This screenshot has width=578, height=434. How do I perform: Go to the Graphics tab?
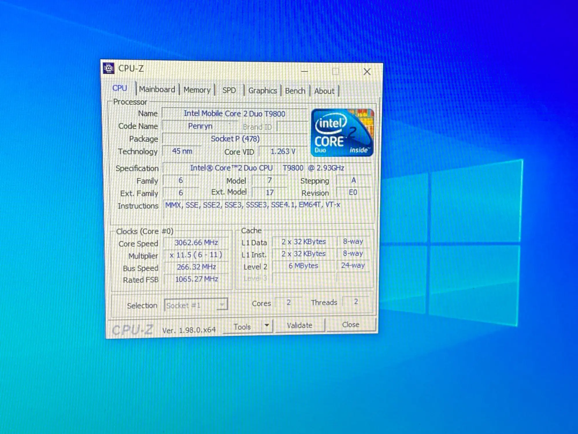262,91
